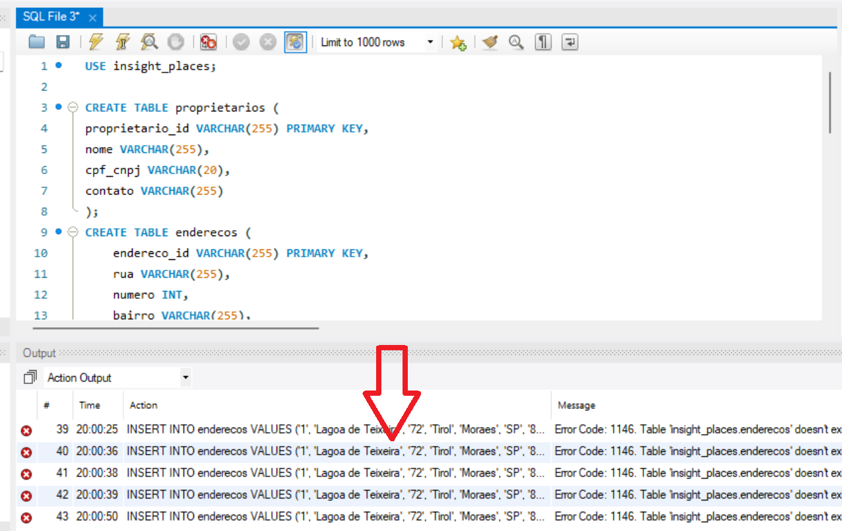Click the Time column header
This screenshot has height=531, width=842.
point(90,405)
